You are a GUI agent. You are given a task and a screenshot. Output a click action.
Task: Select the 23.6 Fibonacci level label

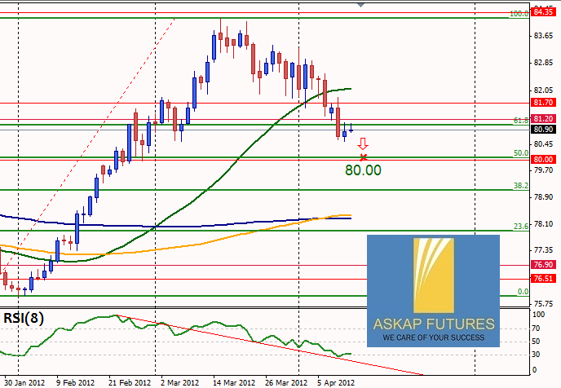pos(520,227)
